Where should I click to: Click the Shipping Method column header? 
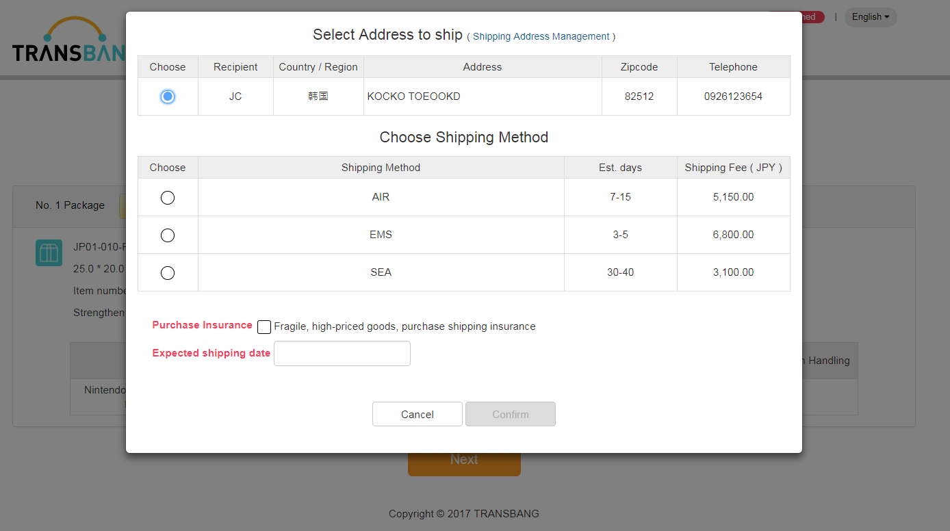(x=381, y=168)
